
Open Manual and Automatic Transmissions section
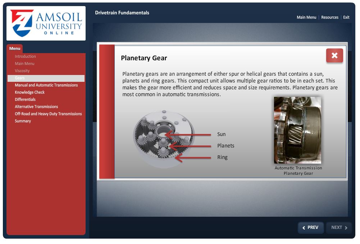[46, 85]
